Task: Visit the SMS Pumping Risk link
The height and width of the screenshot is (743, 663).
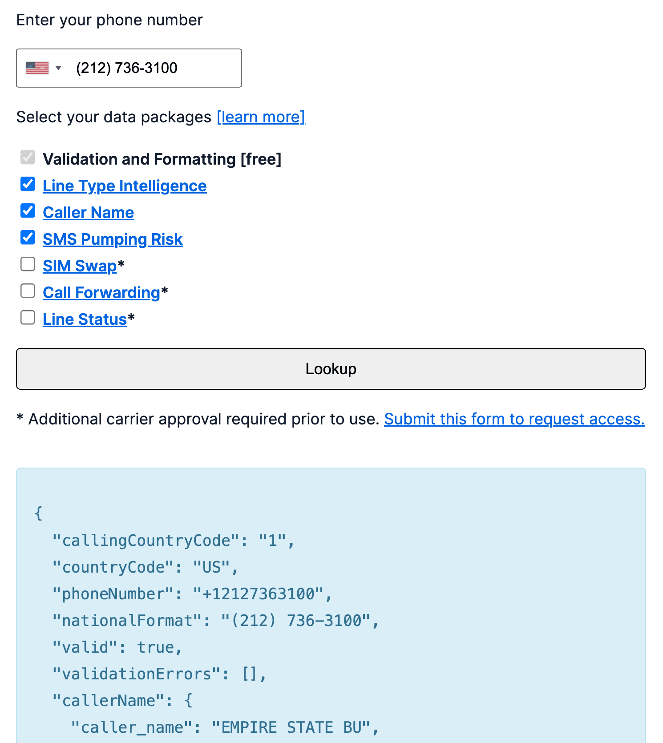Action: [113, 239]
